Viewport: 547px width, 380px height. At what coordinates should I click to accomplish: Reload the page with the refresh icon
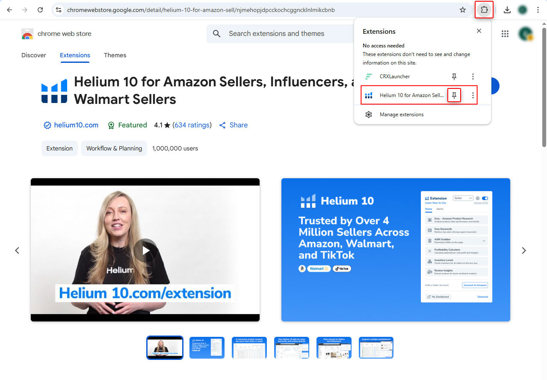coord(40,10)
